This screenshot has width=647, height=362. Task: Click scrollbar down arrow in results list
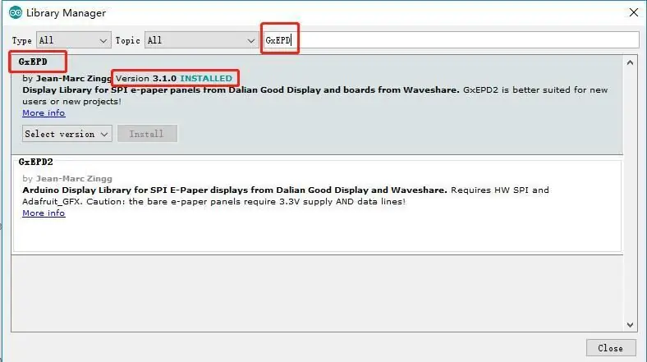click(630, 325)
